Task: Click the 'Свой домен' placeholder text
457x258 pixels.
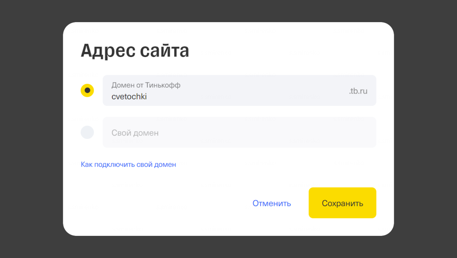Action: [135, 133]
